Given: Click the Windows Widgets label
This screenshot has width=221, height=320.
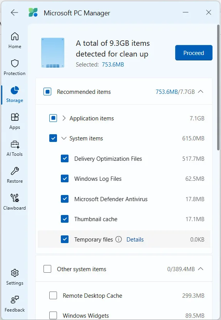Looking at the screenshot, I should click(86, 315).
